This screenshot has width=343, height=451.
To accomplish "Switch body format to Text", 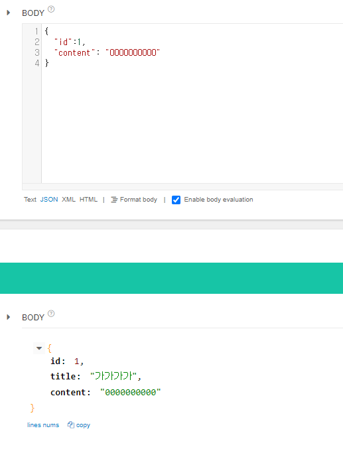I will [30, 200].
